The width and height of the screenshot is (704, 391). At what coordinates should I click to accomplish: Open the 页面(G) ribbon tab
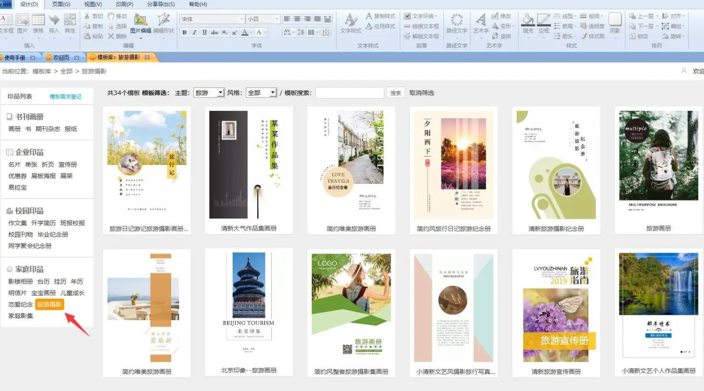click(61, 4)
